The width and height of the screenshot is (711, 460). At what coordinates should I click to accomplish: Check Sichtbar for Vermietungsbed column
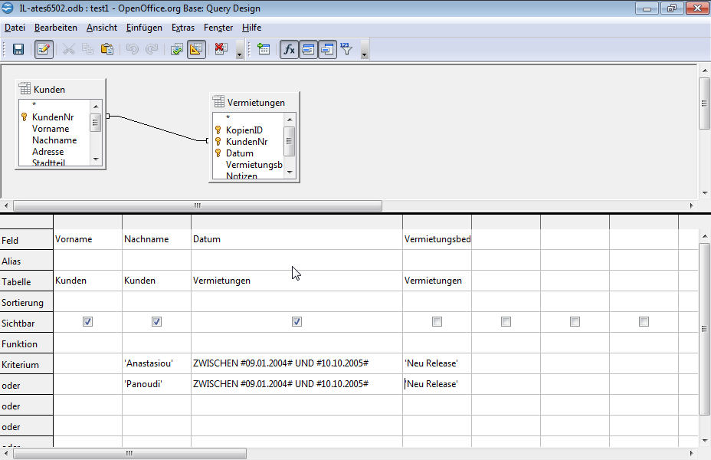coord(437,322)
